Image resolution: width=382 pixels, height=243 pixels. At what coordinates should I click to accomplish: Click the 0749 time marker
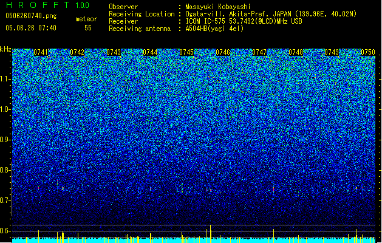(x=332, y=52)
